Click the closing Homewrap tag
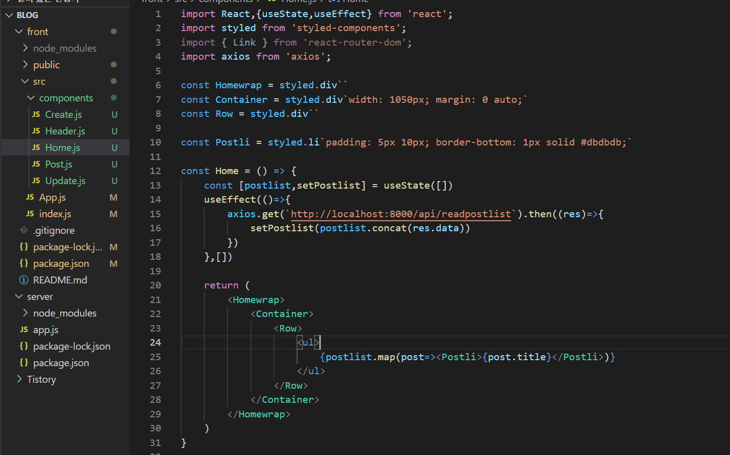The image size is (730, 455). (259, 414)
